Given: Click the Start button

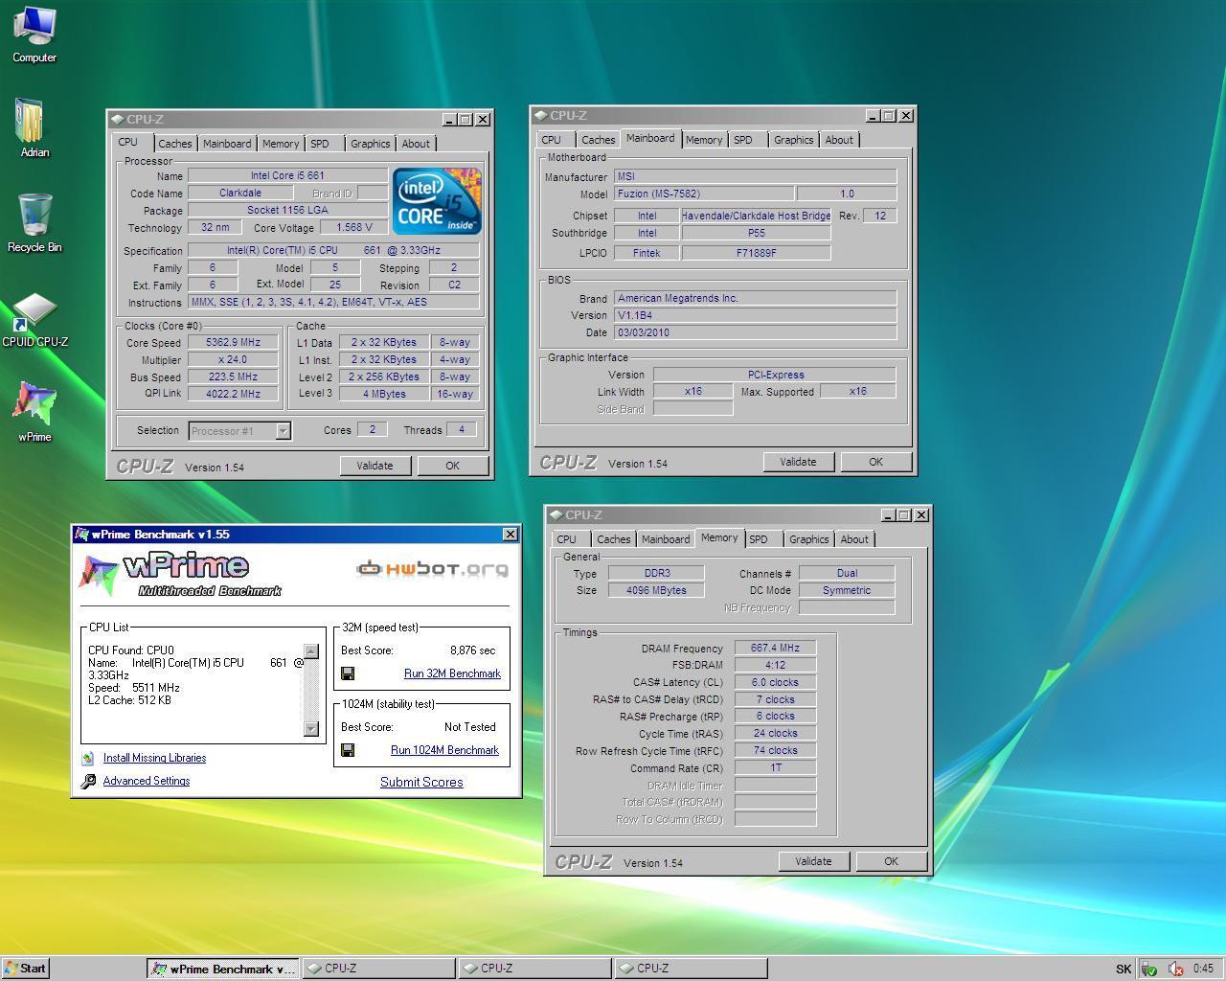Looking at the screenshot, I should coord(26,968).
